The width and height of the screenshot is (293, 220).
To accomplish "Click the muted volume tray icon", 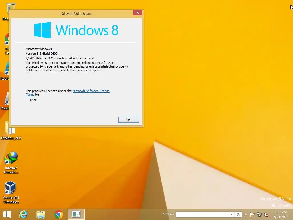I will pyautogui.click(x=266, y=215).
